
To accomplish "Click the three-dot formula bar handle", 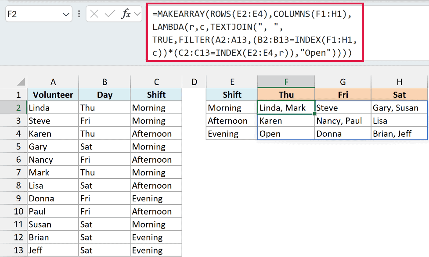I will (79, 14).
